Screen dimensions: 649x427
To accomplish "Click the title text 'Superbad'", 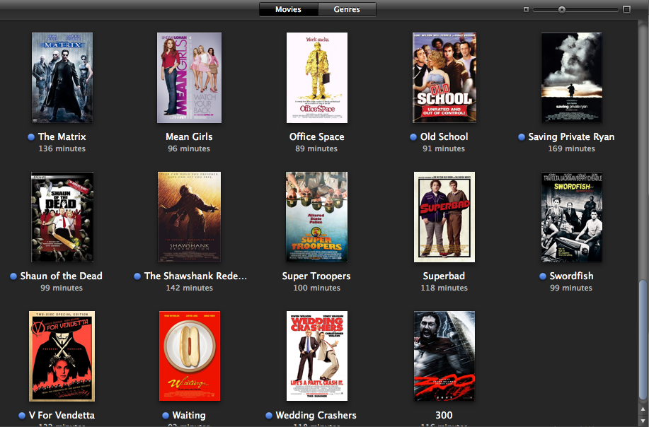I will click(x=444, y=276).
